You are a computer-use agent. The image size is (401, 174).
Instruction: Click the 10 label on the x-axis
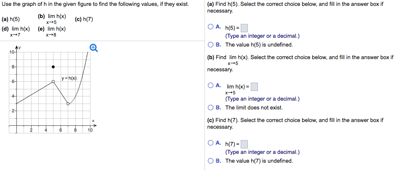pyautogui.click(x=90, y=130)
